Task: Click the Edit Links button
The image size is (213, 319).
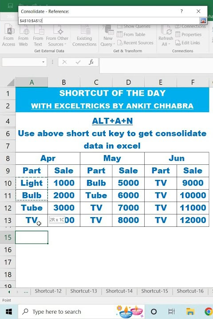Action: pyautogui.click(x=188, y=43)
